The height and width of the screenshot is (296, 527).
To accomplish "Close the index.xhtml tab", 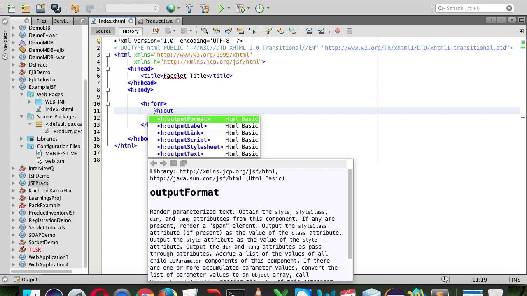I will point(131,21).
